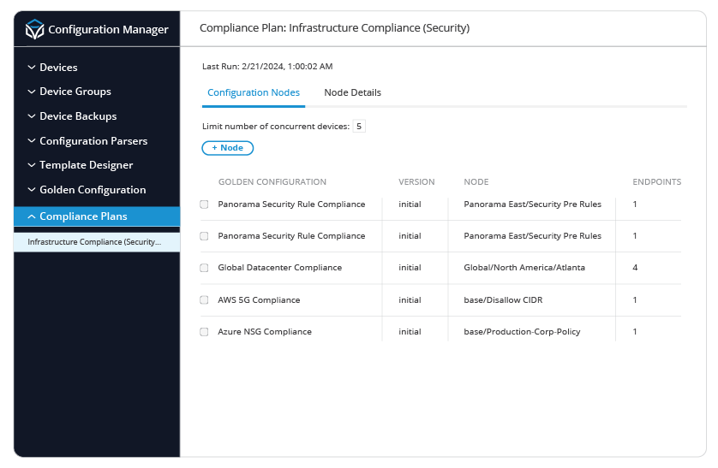Switch to the Node Details tab

pos(352,92)
